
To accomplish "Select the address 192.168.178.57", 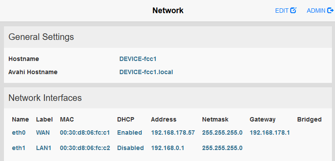I will click(173, 132).
